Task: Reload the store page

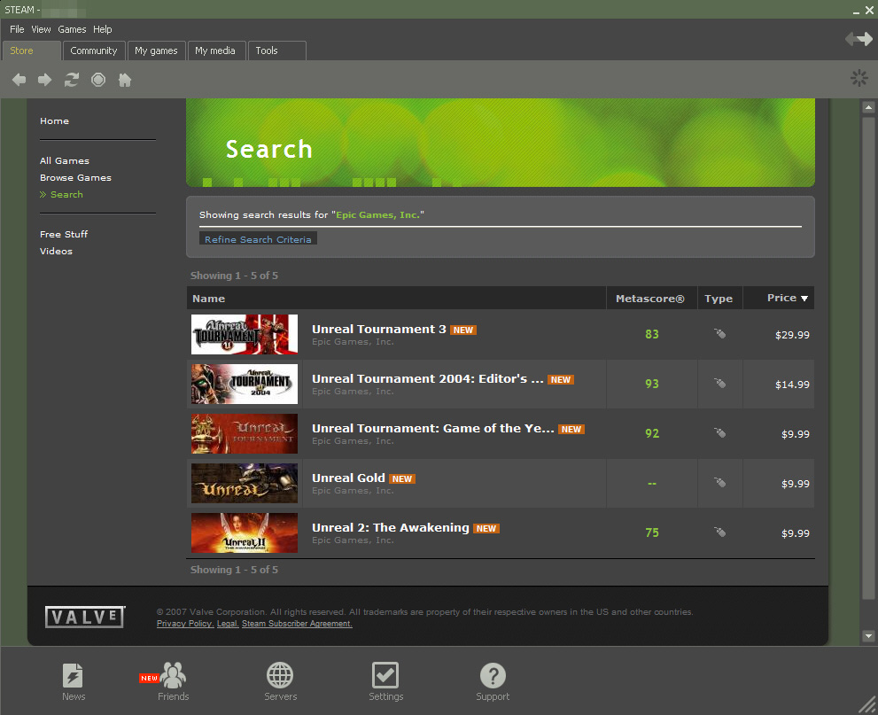Action: [x=72, y=80]
